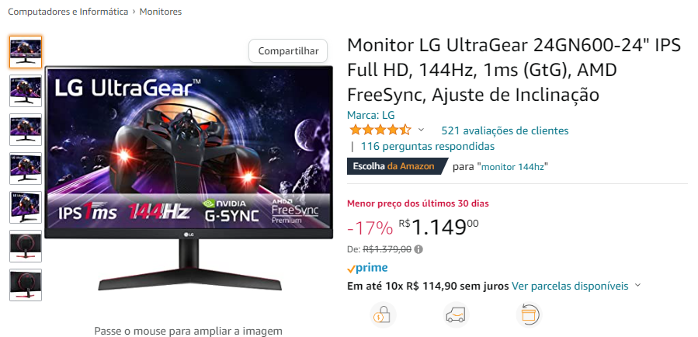The height and width of the screenshot is (337, 698).
Task: Open Computadores e Informática breadcrumb
Action: (68, 12)
